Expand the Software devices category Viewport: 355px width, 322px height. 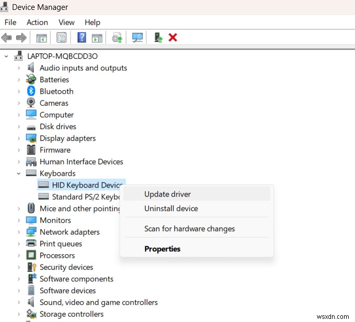(x=19, y=291)
